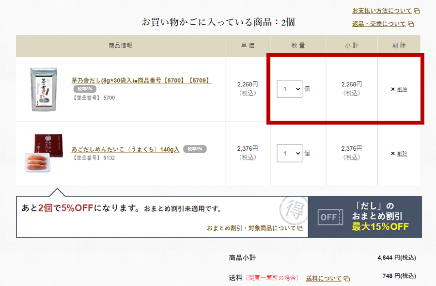Click unit price 2,376円 for あごだしめんたいこ
Image resolution: width=436 pixels, height=286 pixels.
pyautogui.click(x=248, y=149)
